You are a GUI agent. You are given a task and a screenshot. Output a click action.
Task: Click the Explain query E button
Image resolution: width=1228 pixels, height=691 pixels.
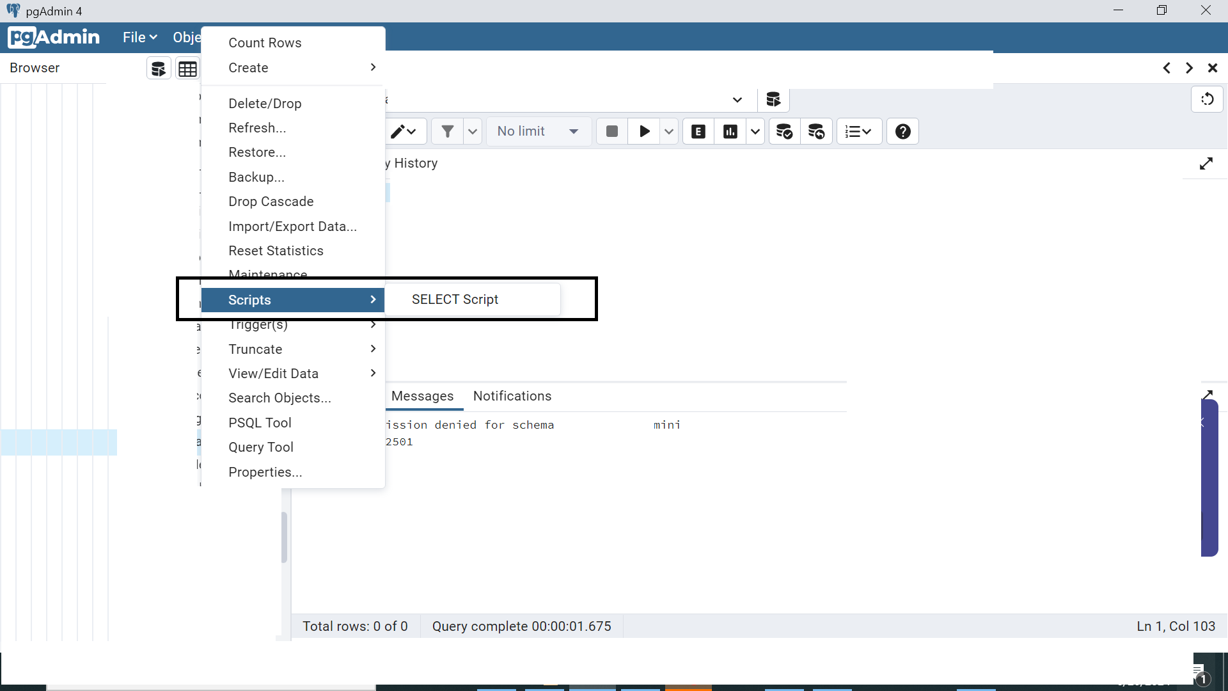coord(698,132)
